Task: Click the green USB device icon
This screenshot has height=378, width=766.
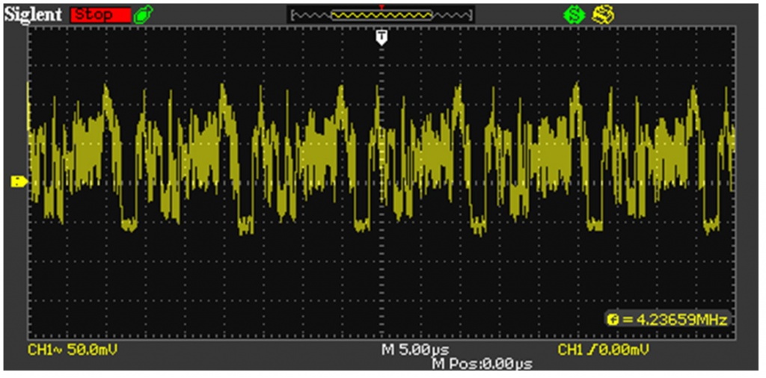Action: coord(140,15)
